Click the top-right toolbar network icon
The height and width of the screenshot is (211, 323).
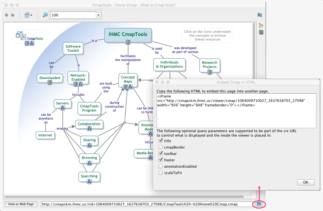coord(260,15)
